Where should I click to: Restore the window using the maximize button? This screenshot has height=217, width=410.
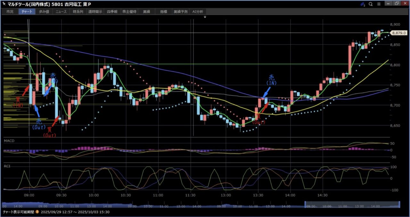[397, 4]
